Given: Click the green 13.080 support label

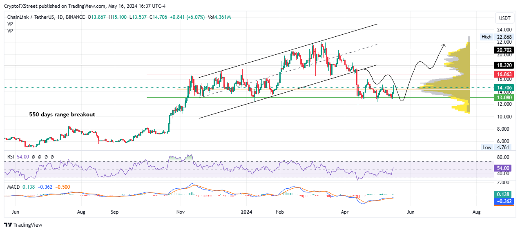Looking at the screenshot, I should point(504,98).
